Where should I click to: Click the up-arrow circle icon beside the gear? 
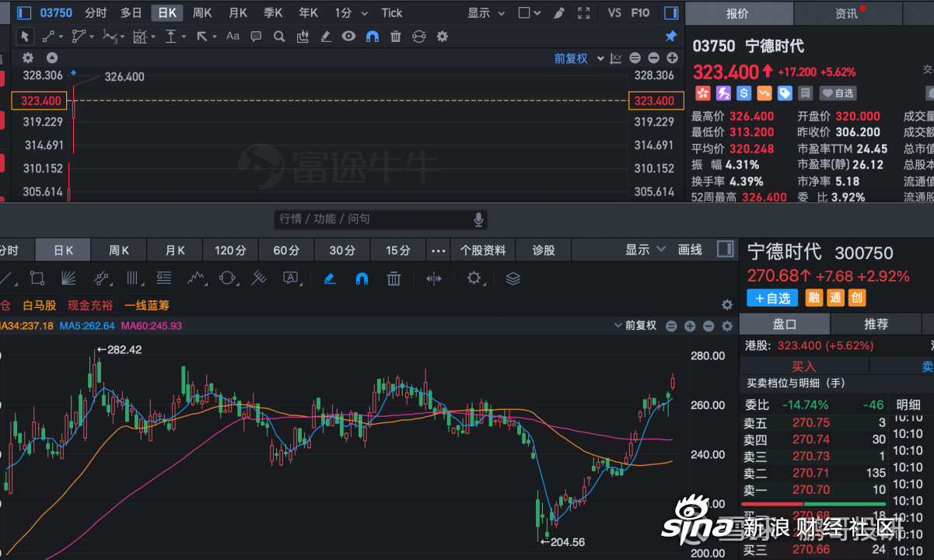[52, 58]
